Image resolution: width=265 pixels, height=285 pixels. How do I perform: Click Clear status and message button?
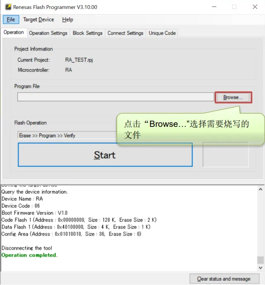[224, 279]
